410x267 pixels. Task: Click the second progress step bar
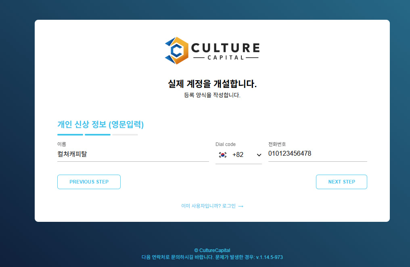coord(98,135)
